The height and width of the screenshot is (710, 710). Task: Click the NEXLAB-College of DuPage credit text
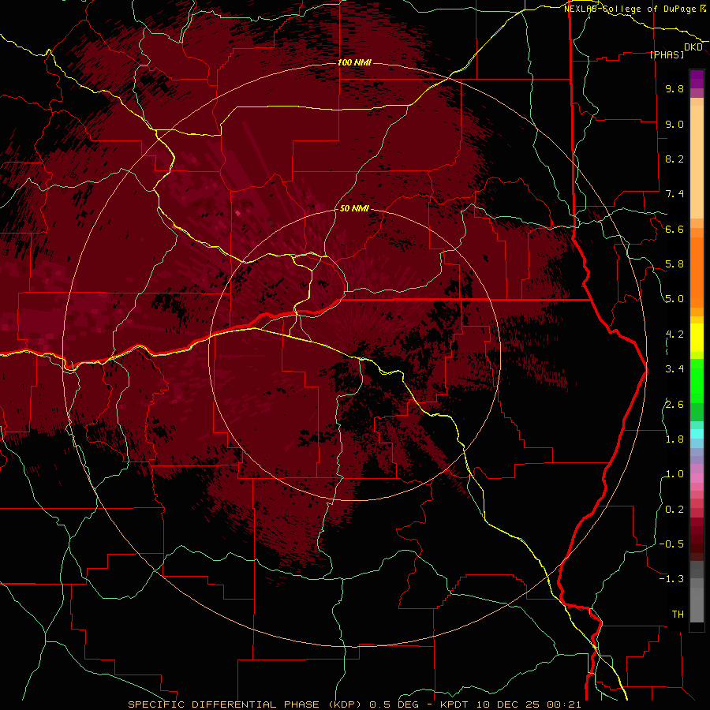tap(630, 9)
